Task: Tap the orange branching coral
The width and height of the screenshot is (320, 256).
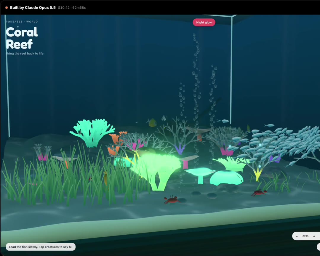Action: pos(115,144)
